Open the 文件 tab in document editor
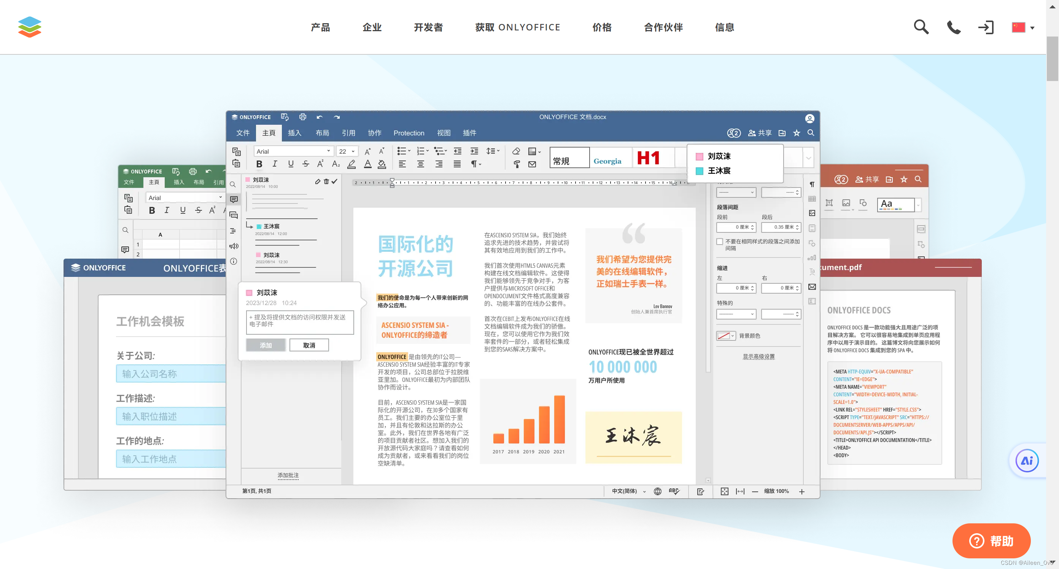 (x=243, y=133)
